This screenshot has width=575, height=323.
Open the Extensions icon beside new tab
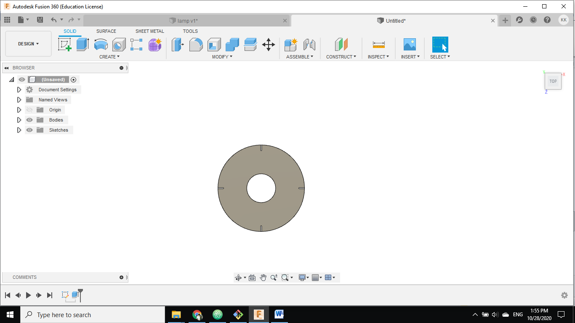point(519,20)
